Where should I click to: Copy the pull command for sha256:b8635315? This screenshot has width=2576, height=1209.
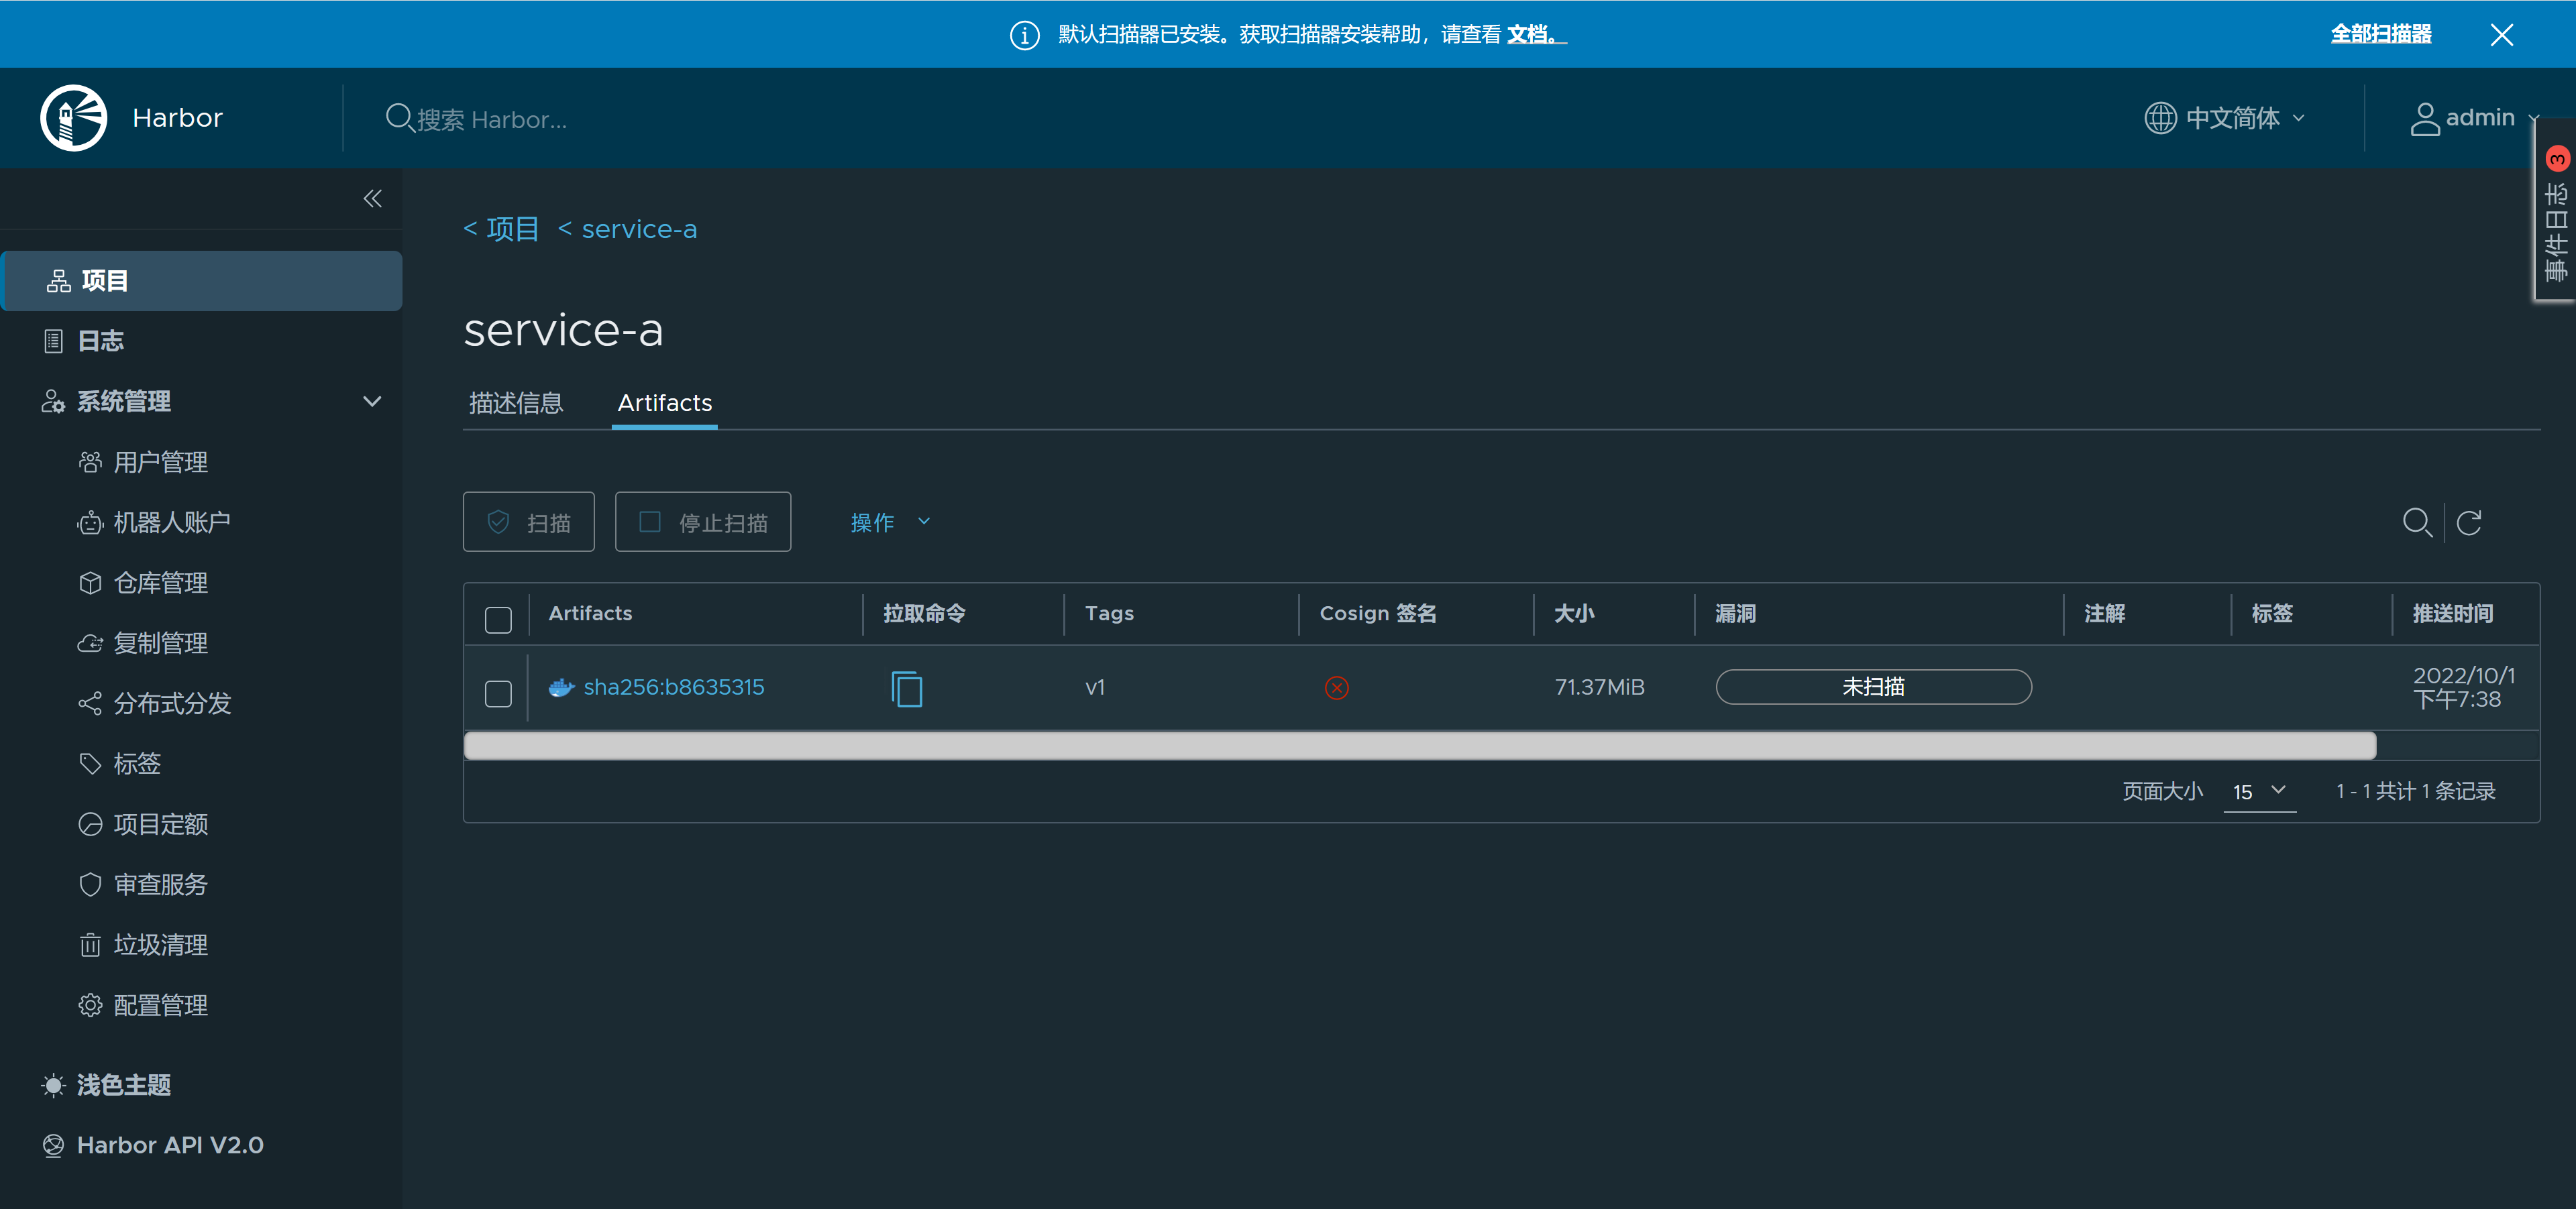coord(906,689)
